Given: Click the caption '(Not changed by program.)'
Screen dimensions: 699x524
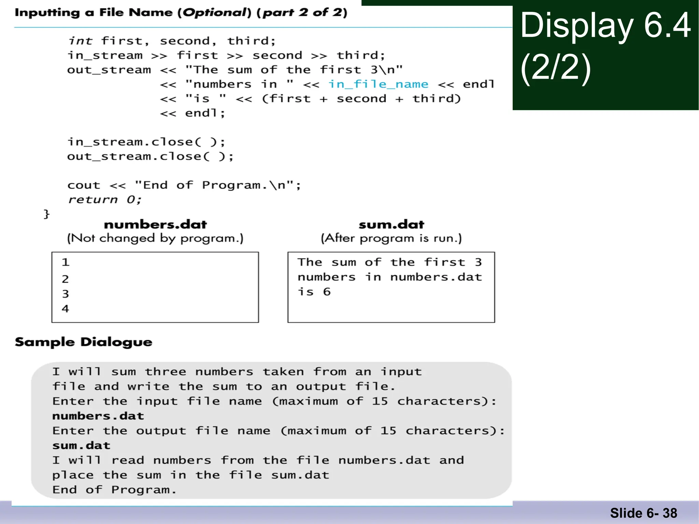Looking at the screenshot, I should [155, 238].
